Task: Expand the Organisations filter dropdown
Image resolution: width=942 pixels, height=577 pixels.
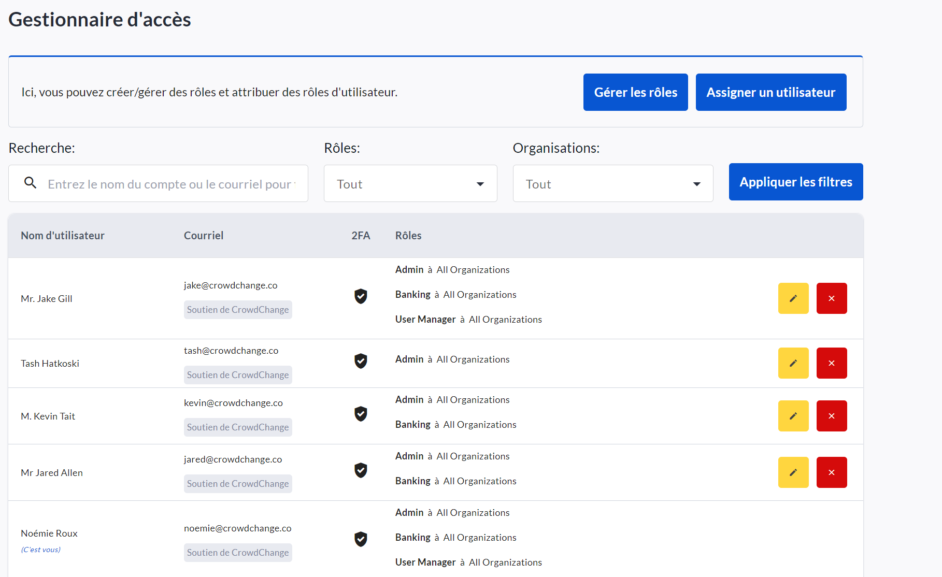Action: [612, 184]
